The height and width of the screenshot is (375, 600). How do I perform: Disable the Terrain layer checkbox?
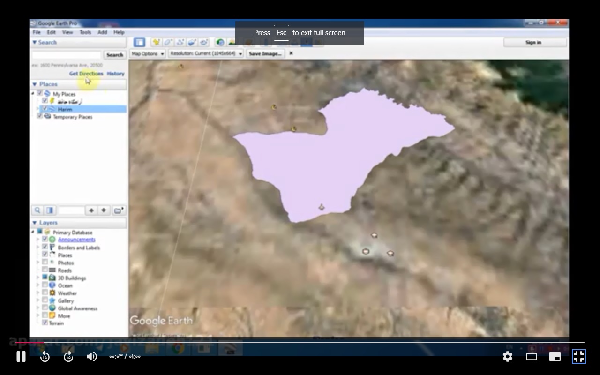point(45,323)
